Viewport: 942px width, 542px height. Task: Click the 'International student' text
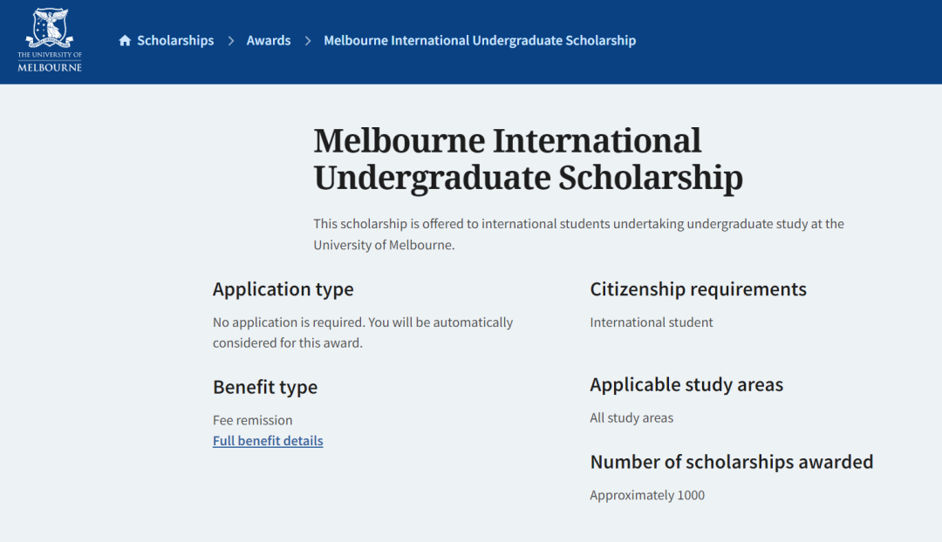tap(652, 322)
